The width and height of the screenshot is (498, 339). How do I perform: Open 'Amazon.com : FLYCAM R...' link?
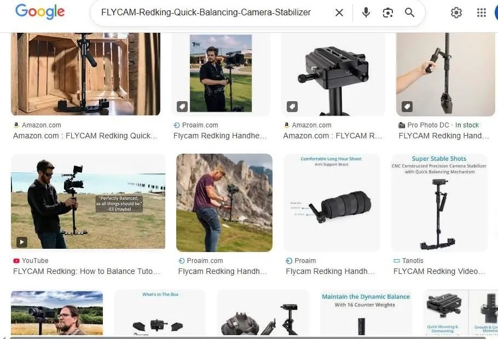pos(332,136)
